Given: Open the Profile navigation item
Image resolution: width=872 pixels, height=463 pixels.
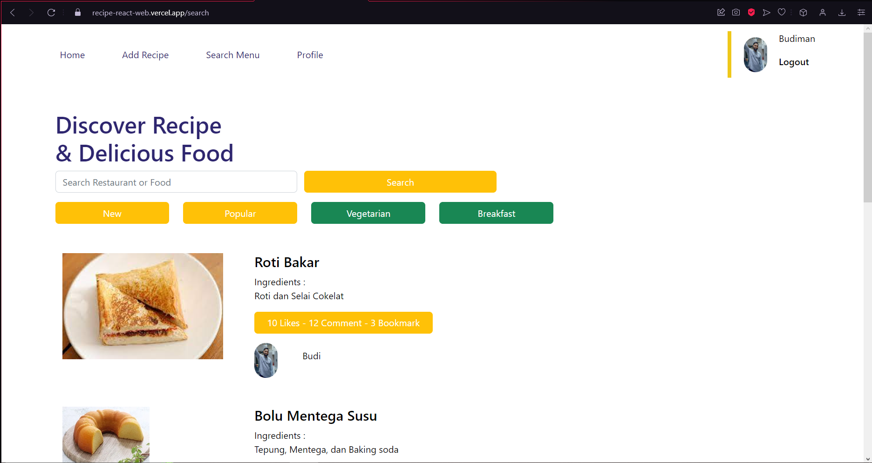Looking at the screenshot, I should click(x=310, y=55).
